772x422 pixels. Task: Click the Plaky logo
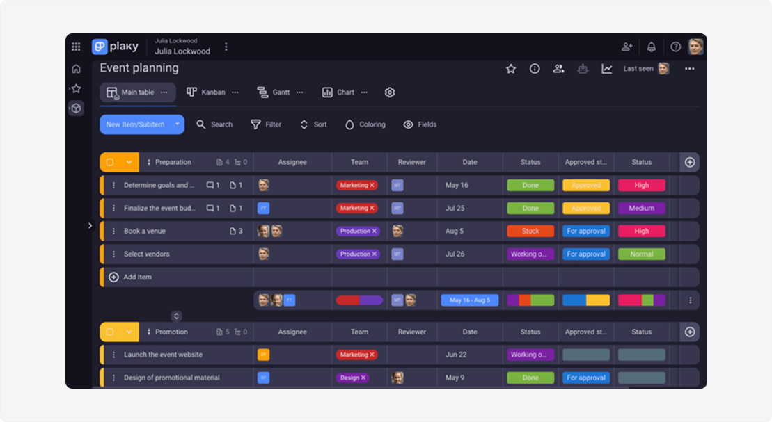tap(116, 47)
